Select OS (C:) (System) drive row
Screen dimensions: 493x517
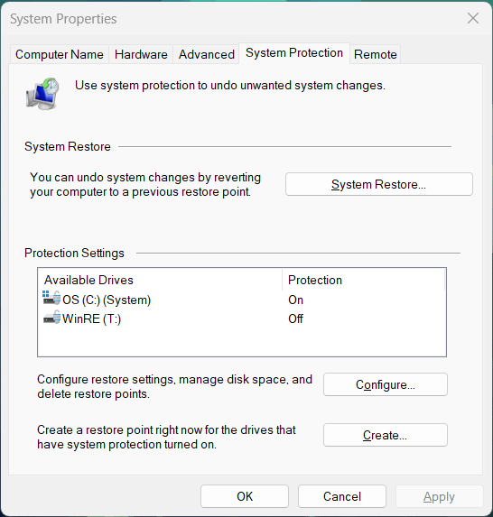(242, 300)
